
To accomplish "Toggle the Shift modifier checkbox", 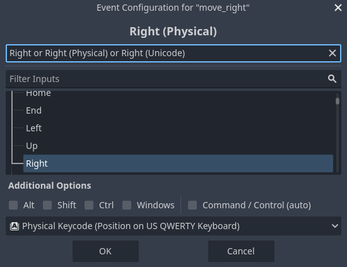I will pos(47,205).
